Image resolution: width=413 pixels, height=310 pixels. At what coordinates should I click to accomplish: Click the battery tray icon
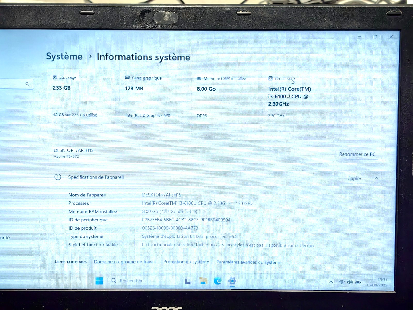coord(358,282)
